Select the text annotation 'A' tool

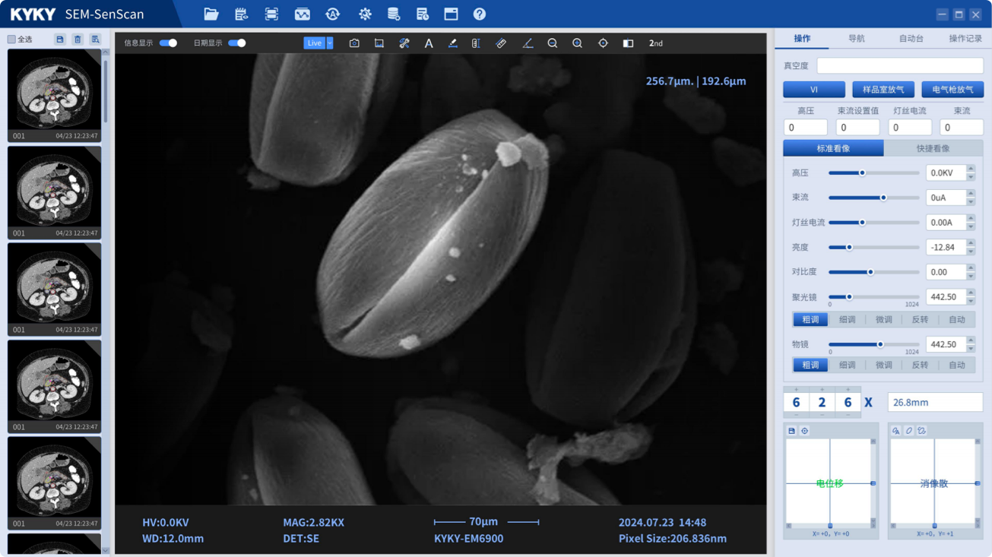(428, 43)
